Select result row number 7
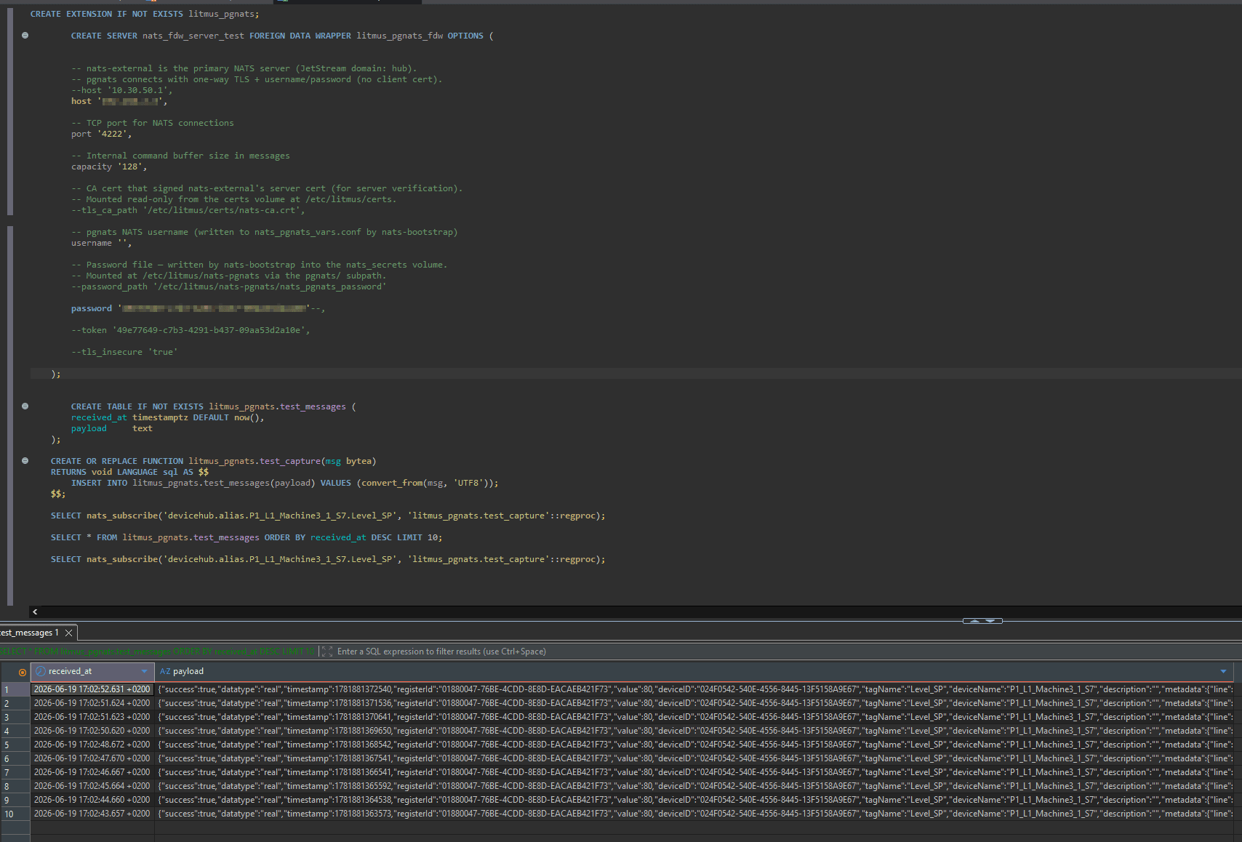1242x842 pixels. [x=15, y=772]
